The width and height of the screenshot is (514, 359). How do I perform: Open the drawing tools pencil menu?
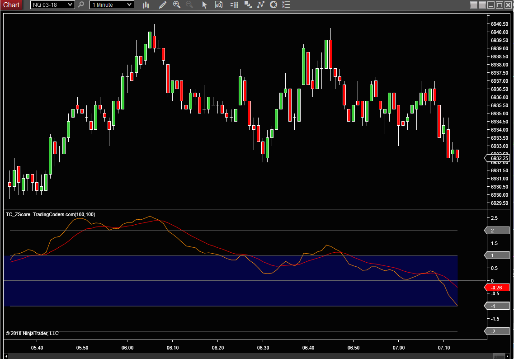click(x=162, y=5)
